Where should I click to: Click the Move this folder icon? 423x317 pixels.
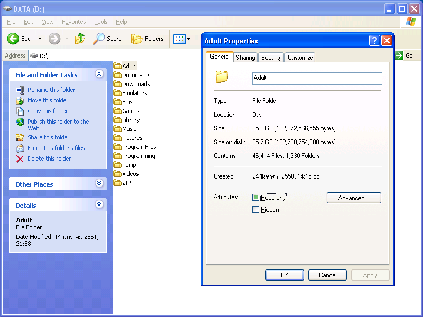20,100
